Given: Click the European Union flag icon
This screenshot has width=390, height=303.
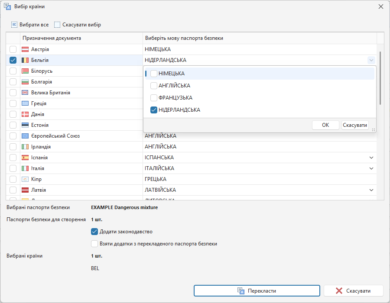Looking at the screenshot, I should click(25, 136).
